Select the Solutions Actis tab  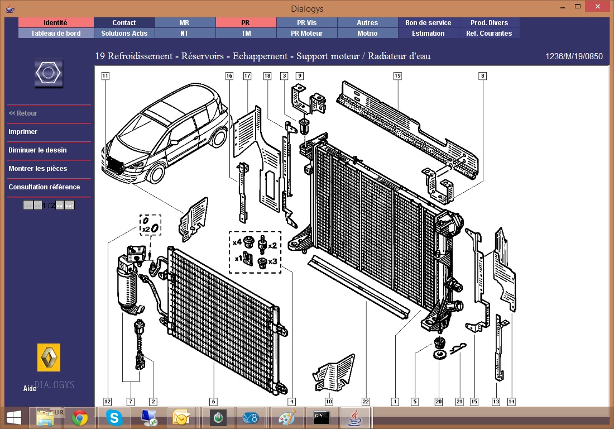pos(124,34)
